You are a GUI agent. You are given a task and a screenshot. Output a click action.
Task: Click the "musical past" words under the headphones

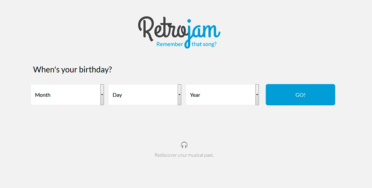(201, 155)
